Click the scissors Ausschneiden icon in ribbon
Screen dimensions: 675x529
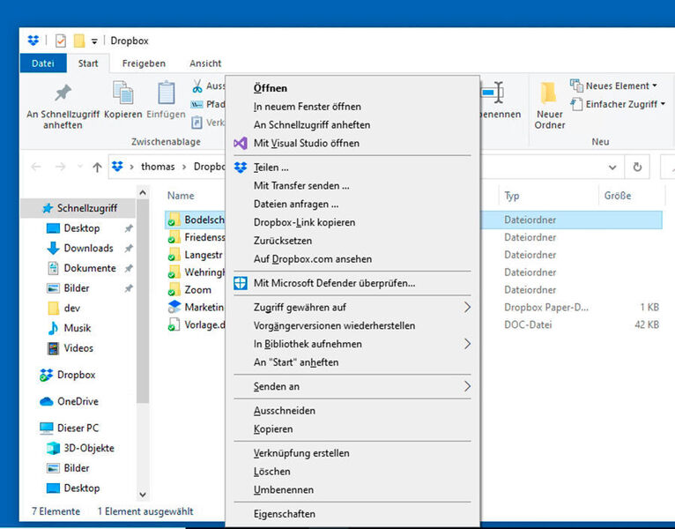197,86
